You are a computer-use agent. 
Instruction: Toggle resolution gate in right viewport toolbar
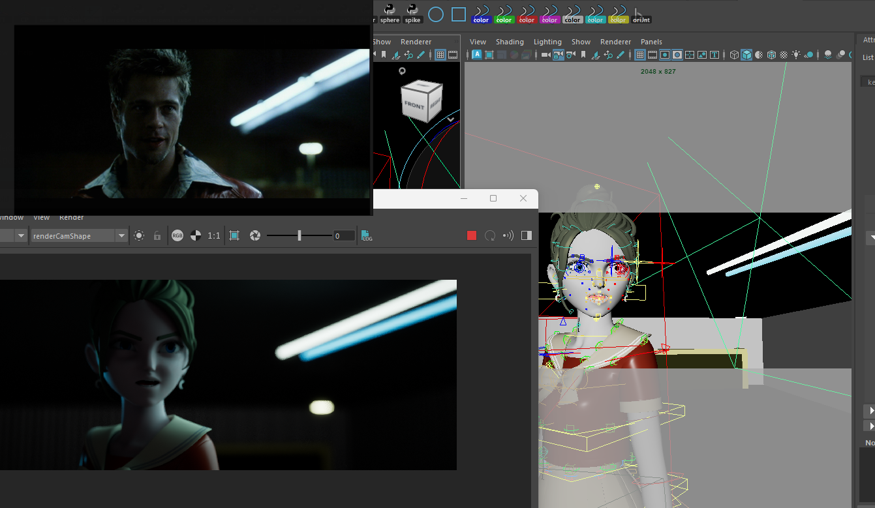point(665,55)
